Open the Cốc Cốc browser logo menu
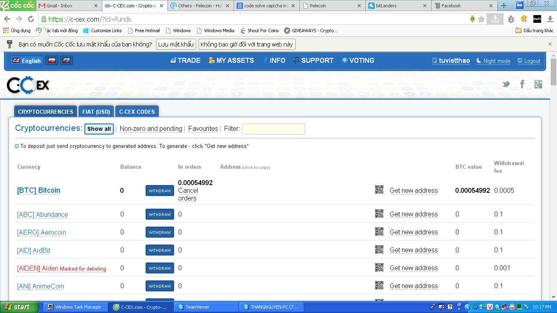Image resolution: width=557 pixels, height=313 pixels. pyautogui.click(x=18, y=5)
